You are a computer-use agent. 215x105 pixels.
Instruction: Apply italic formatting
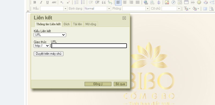click(41, 2)
